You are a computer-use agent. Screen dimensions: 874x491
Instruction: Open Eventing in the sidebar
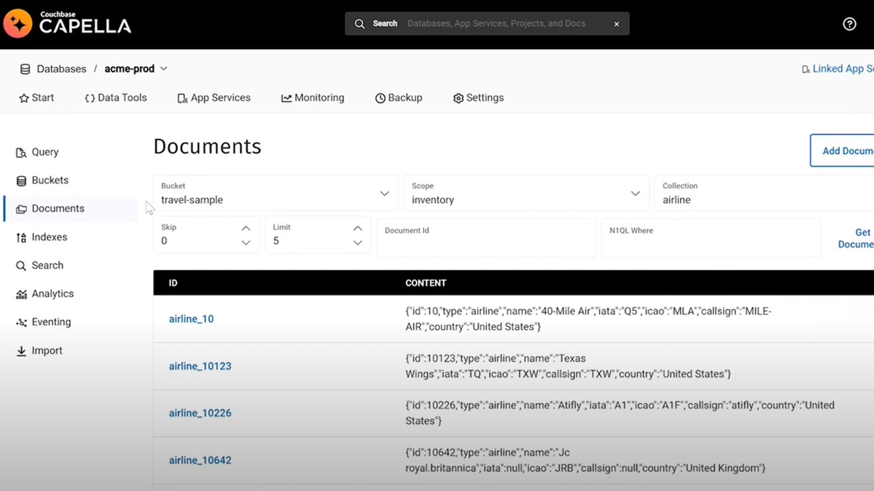(x=51, y=322)
